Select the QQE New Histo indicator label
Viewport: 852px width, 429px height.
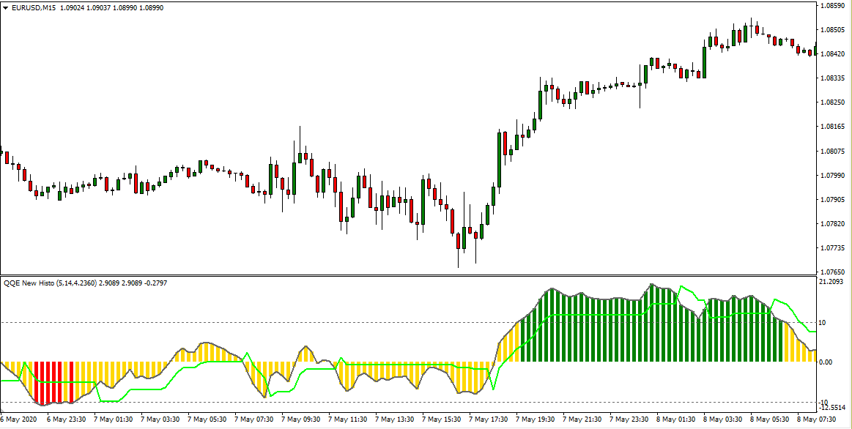pyautogui.click(x=33, y=283)
